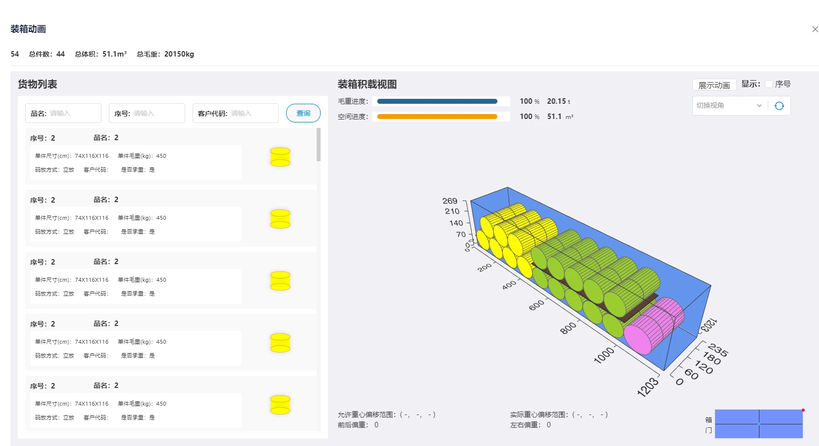The image size is (819, 446).
Task: Click the cargo list vertical scrollbar
Action: click(x=319, y=145)
